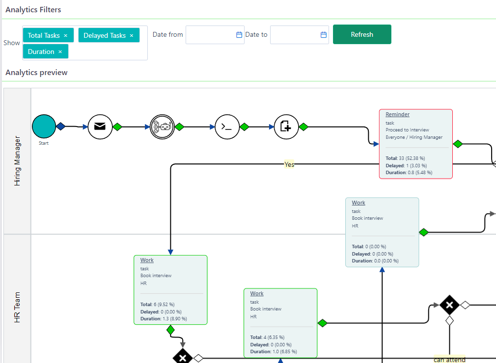
Task: Open the Reminder link in the red tooltip
Action: coord(397,114)
